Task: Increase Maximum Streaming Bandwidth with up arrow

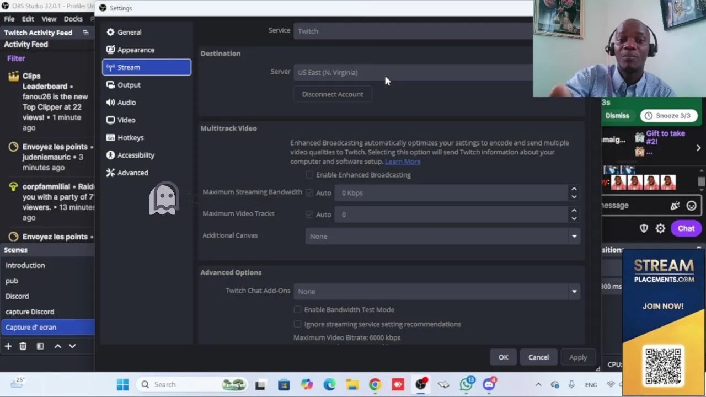Action: point(574,189)
